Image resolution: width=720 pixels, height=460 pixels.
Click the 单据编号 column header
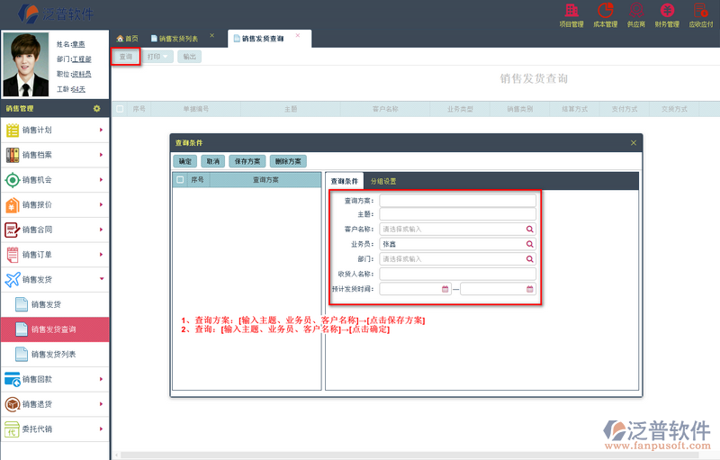[196, 109]
